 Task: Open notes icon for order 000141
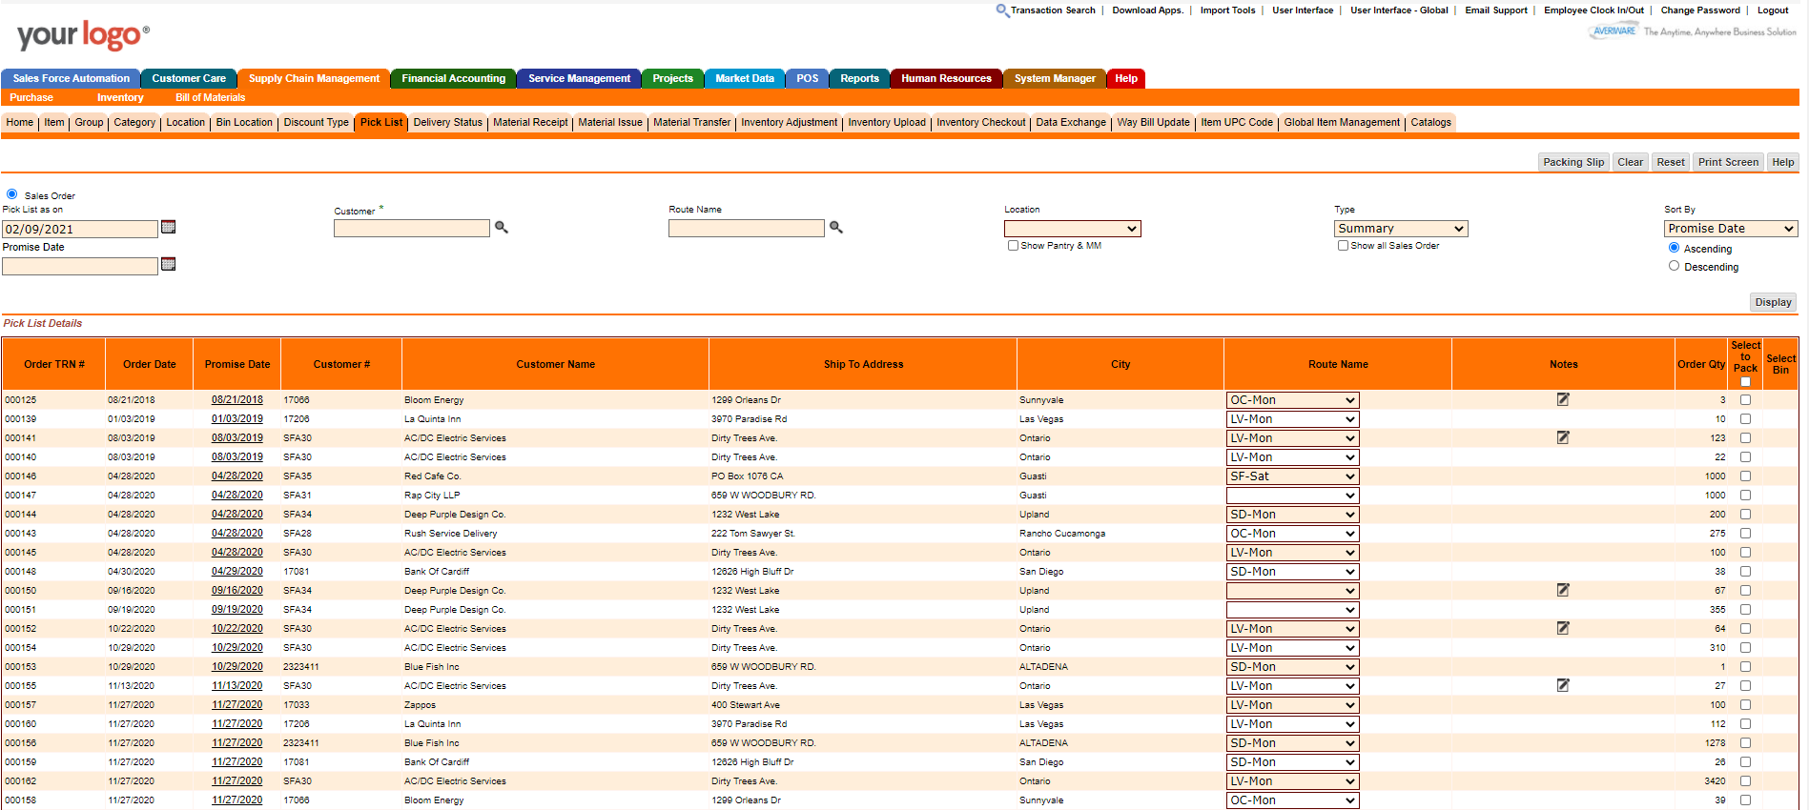pyautogui.click(x=1563, y=437)
